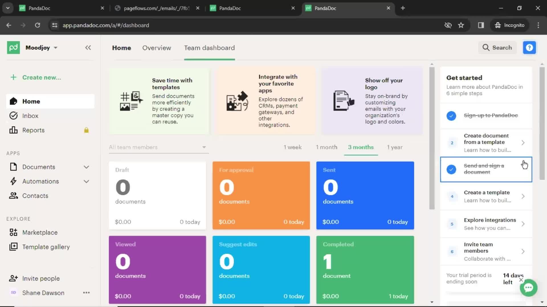Click the Automations sidebar icon
The height and width of the screenshot is (307, 547).
(13, 181)
